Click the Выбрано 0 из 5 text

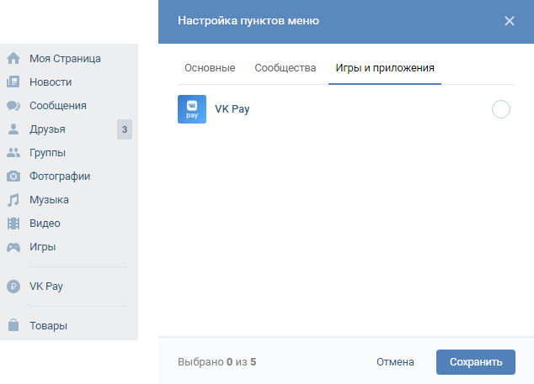tap(216, 362)
